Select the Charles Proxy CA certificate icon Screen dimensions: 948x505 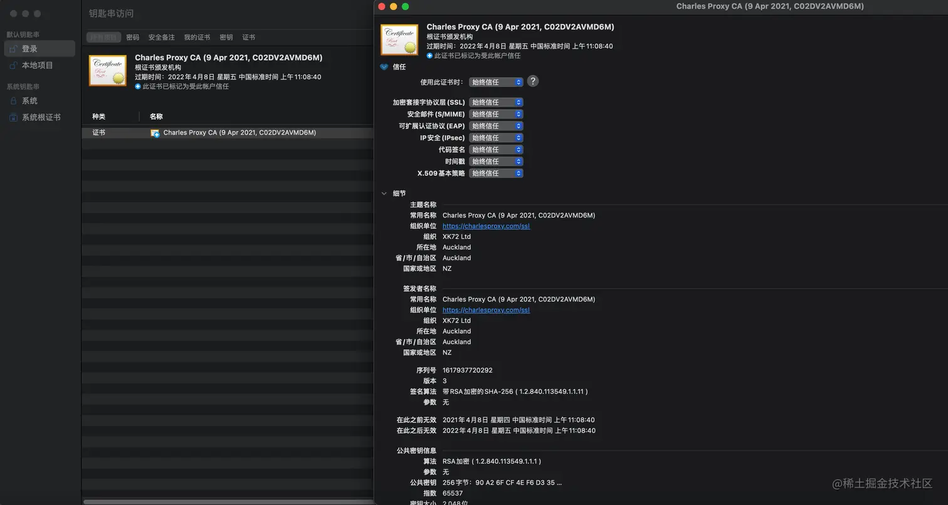(x=107, y=70)
